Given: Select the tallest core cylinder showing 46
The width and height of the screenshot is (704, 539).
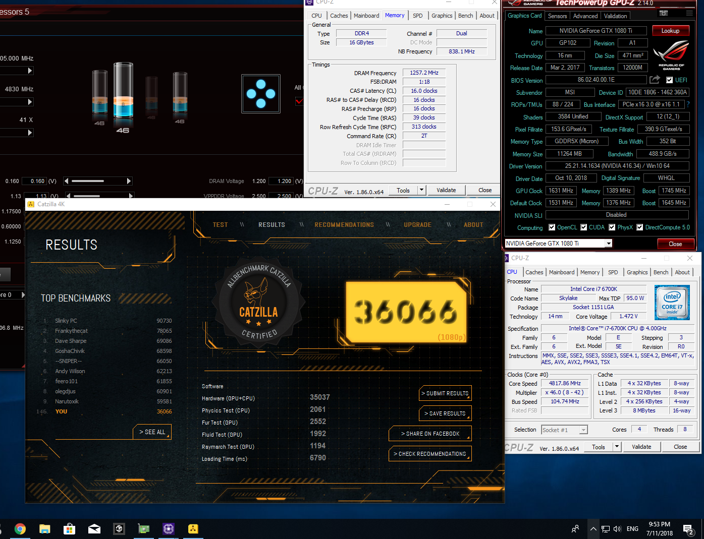Looking at the screenshot, I should [x=123, y=91].
